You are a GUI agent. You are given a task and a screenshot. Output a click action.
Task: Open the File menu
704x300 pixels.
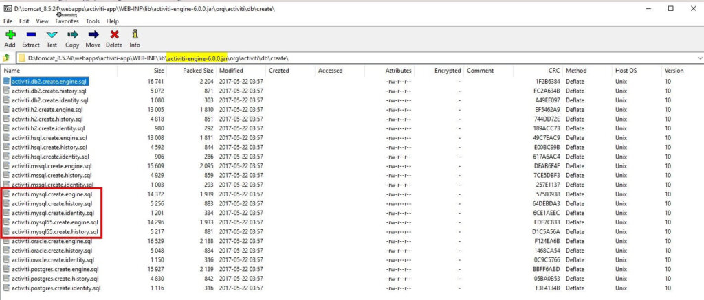tap(8, 21)
